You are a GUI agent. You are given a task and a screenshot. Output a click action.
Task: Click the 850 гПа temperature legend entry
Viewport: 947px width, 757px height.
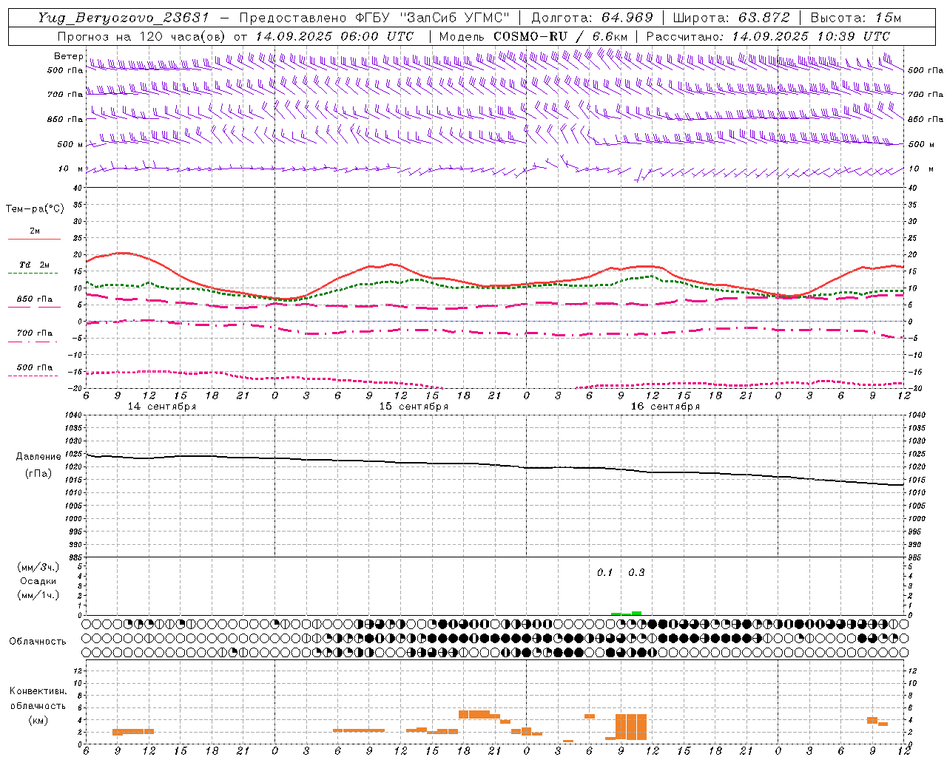[x=35, y=299]
